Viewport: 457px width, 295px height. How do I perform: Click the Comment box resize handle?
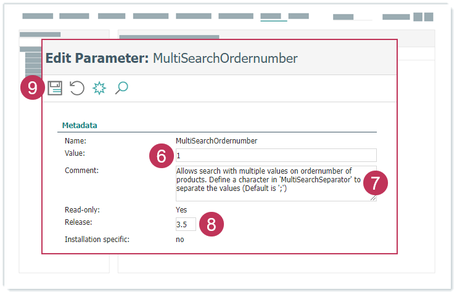373,198
